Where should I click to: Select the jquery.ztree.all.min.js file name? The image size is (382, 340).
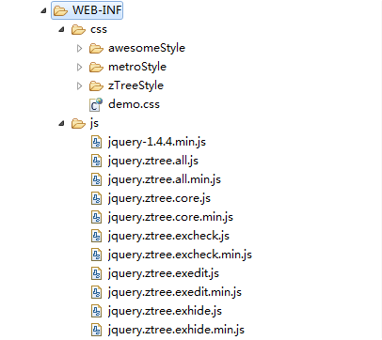pos(165,179)
